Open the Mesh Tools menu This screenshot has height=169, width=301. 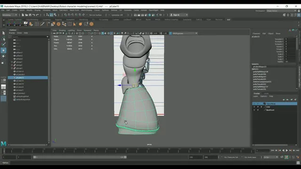74,10
